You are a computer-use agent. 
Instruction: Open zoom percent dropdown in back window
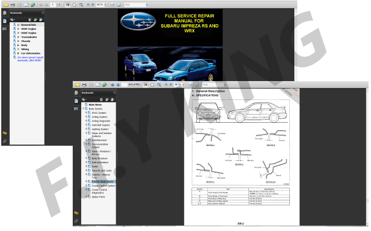(105, 5)
